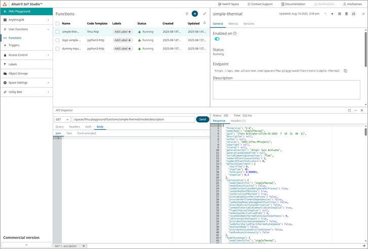The image size is (368, 249).
Task: Open help info next to Enabled on
Action: pos(235,33)
